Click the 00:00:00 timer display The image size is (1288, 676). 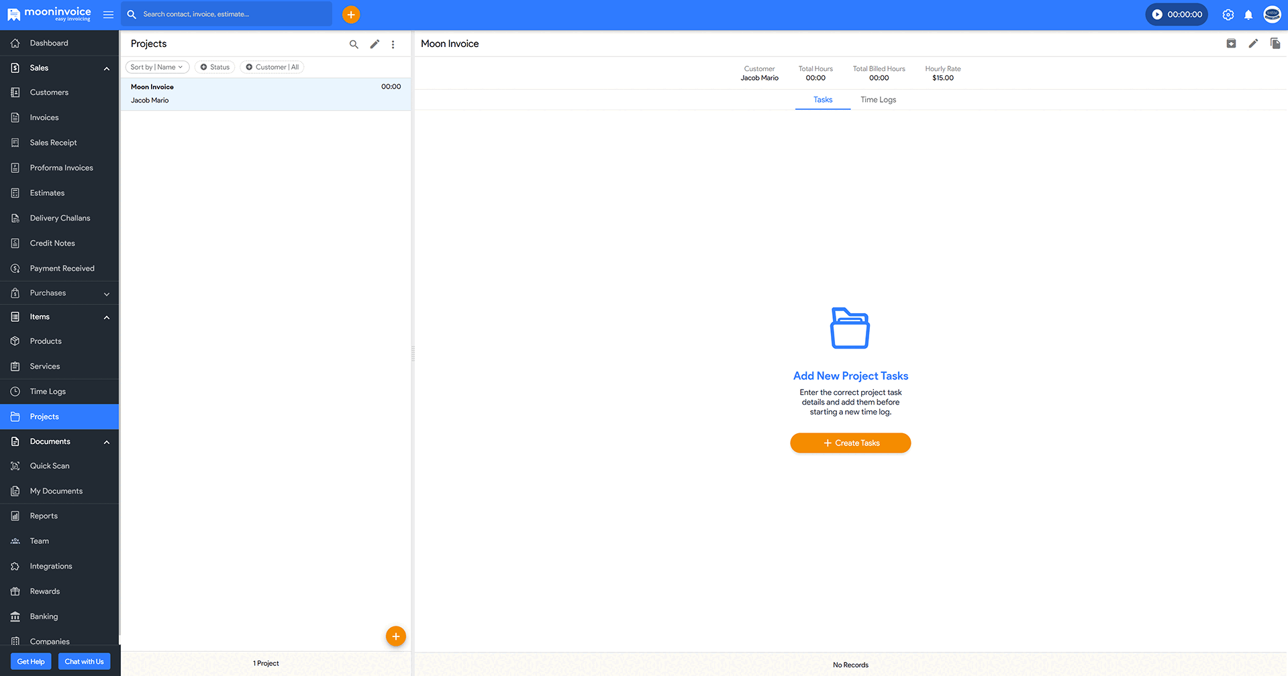pos(1185,14)
